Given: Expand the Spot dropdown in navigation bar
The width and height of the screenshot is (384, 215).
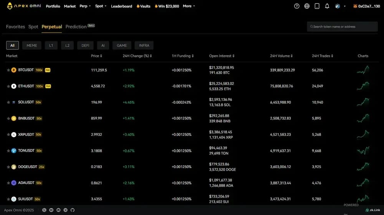Looking at the screenshot, I should tap(101, 6).
